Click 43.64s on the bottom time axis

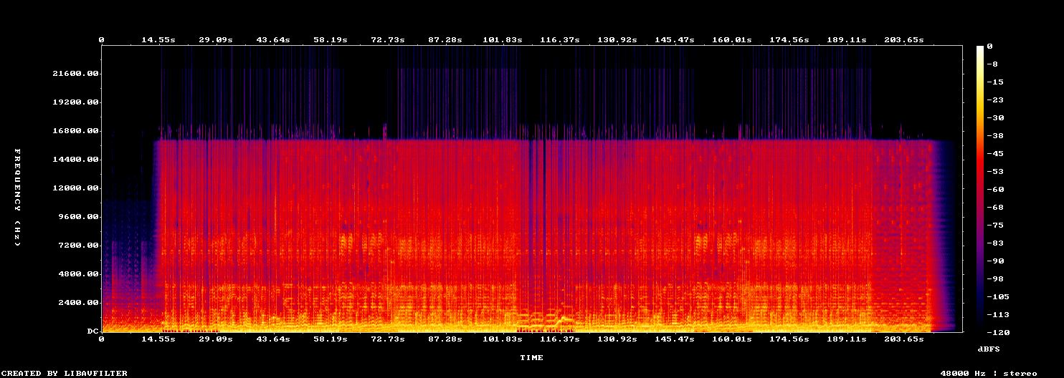[273, 339]
